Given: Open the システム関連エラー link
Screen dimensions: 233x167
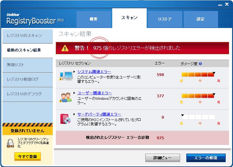Looking at the screenshot, I should coord(94,72).
